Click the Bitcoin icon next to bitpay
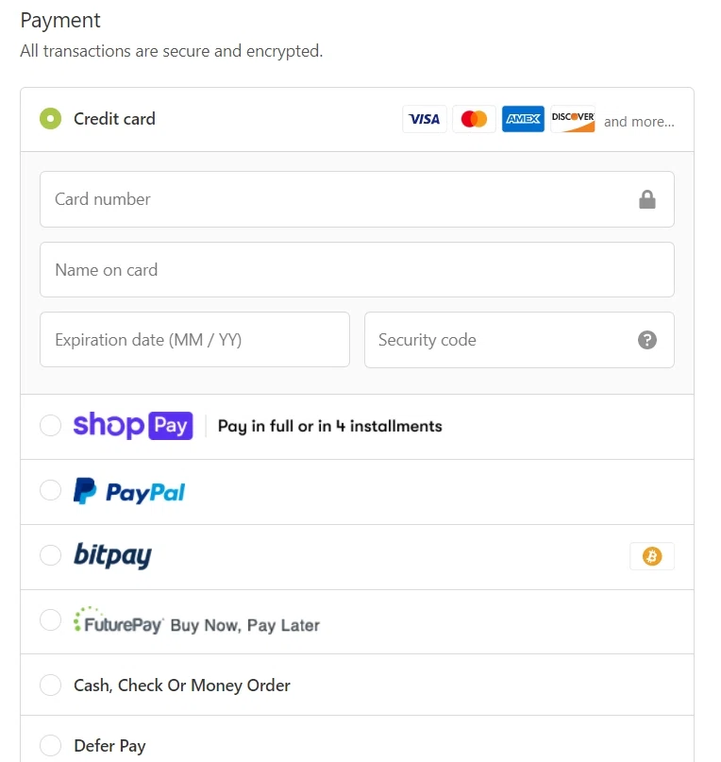Screen dimensions: 721x762 [651, 556]
